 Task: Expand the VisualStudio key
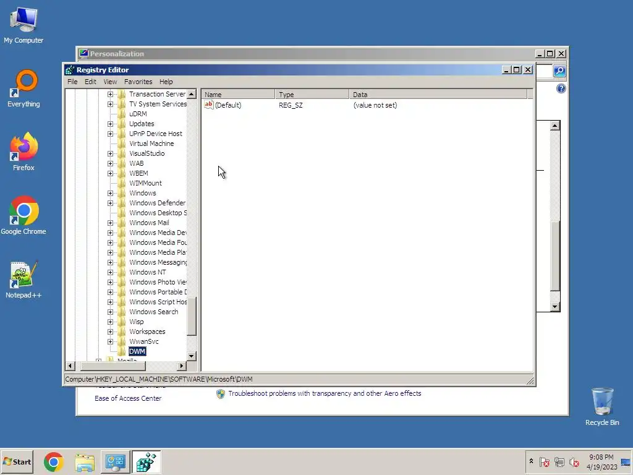tap(110, 153)
